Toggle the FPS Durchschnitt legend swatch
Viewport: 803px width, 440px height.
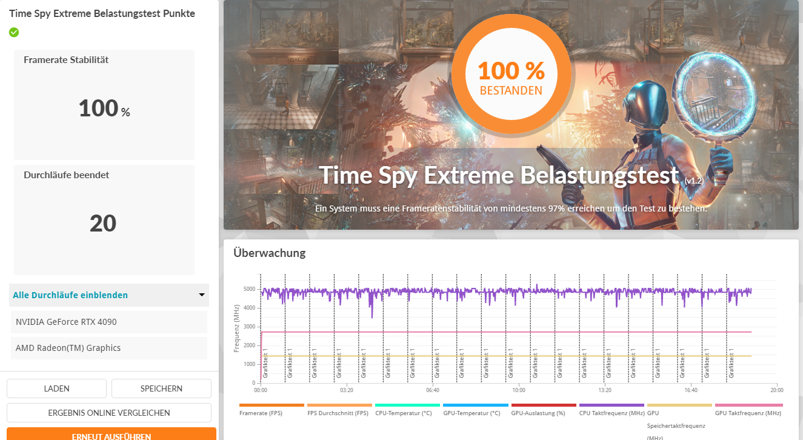tap(339, 405)
